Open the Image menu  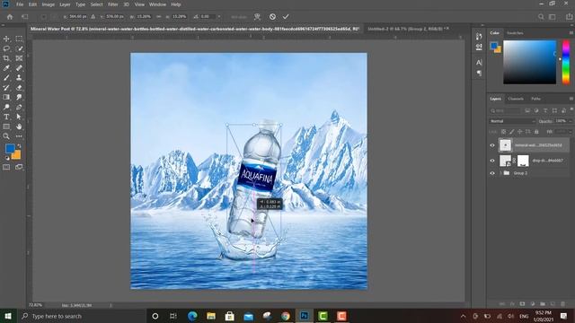(48, 4)
